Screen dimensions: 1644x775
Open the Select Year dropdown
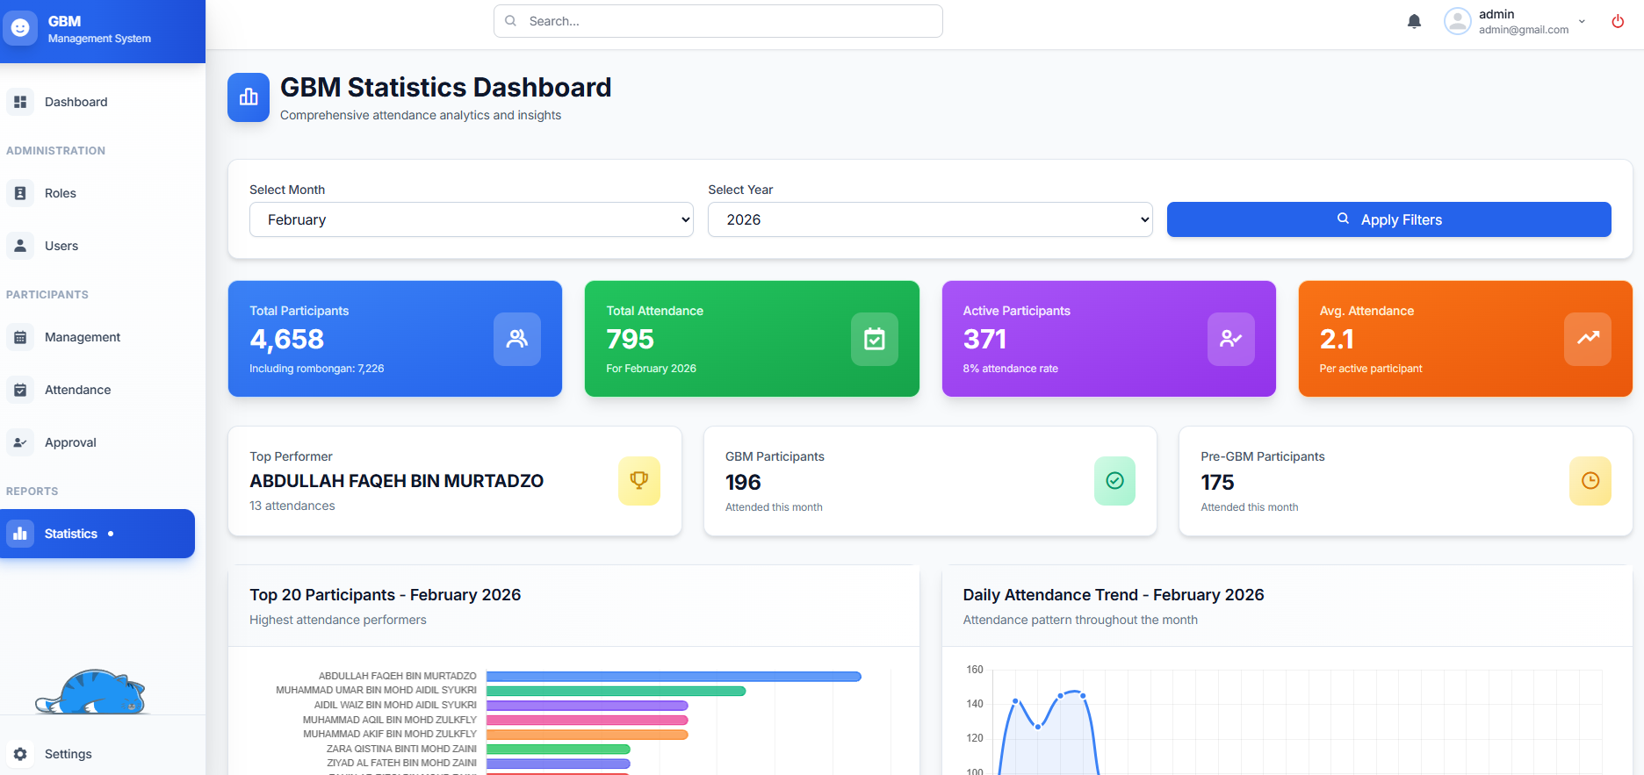click(x=930, y=219)
